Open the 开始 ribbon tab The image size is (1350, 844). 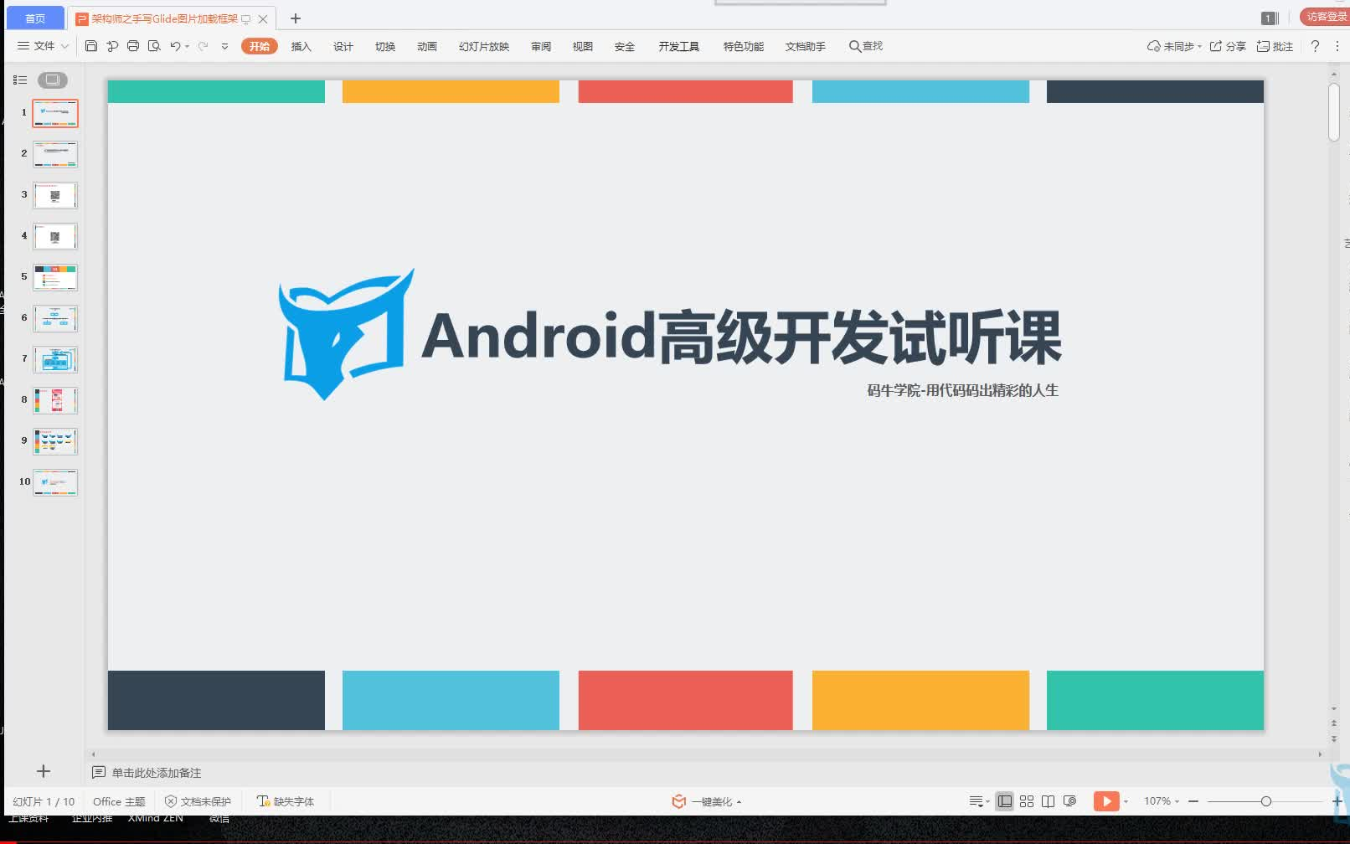pyautogui.click(x=260, y=46)
